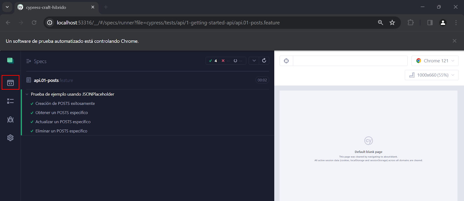Viewport: 464px width, 201px height.
Task: Click the Cypress logo in the sidebar
Action: 10,60
